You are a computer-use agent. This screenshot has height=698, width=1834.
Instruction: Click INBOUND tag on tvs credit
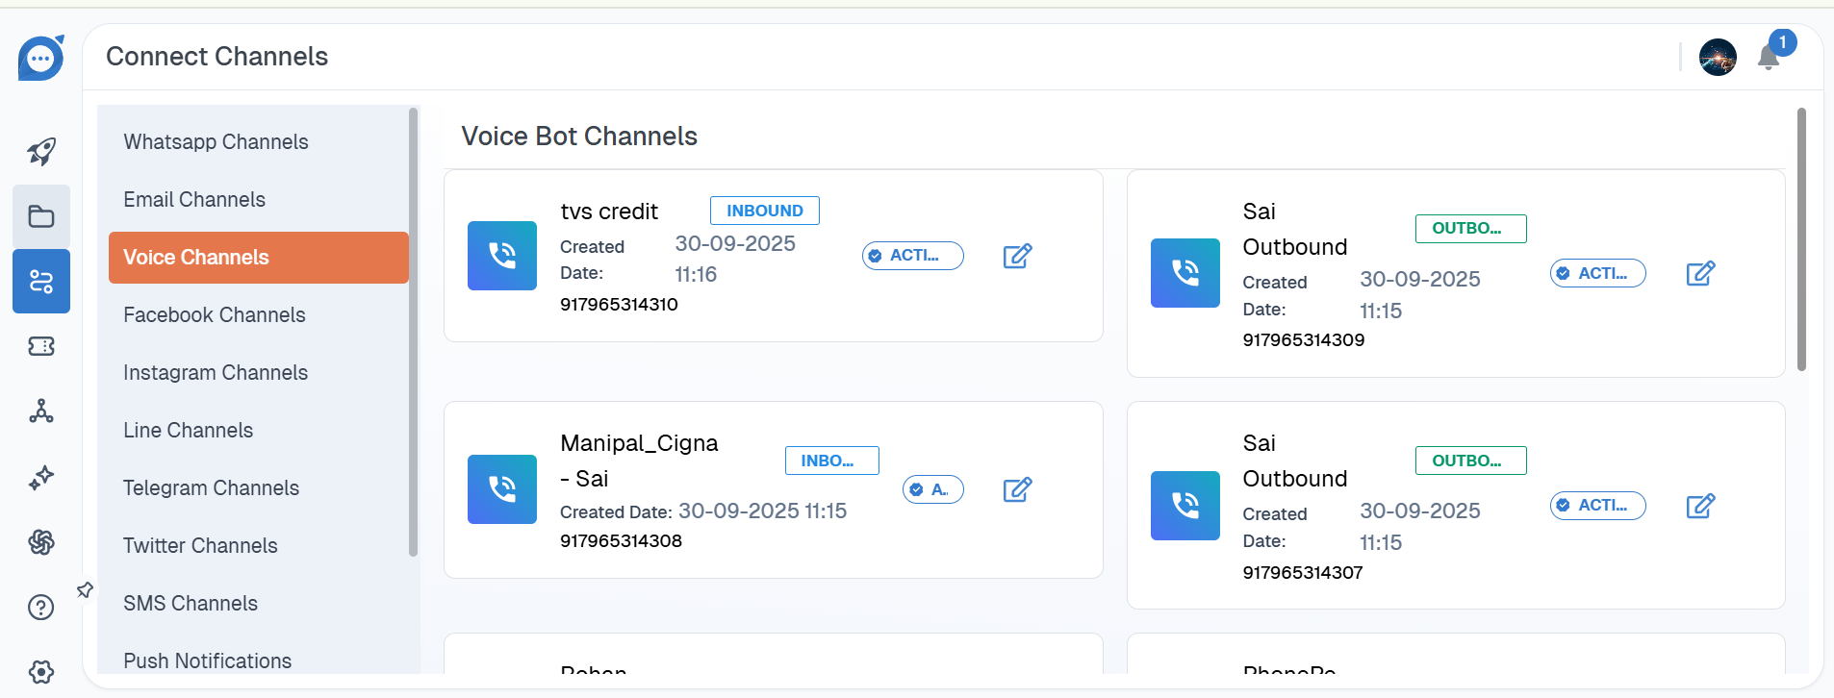(x=764, y=211)
